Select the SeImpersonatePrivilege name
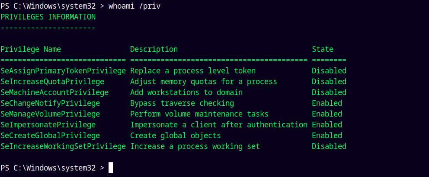 tap(48, 125)
